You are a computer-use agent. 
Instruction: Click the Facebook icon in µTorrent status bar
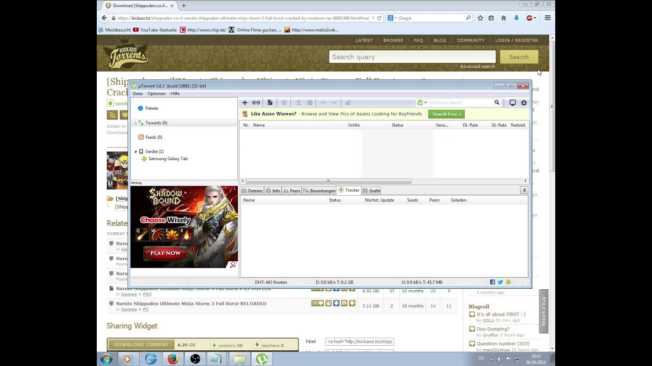click(x=493, y=282)
